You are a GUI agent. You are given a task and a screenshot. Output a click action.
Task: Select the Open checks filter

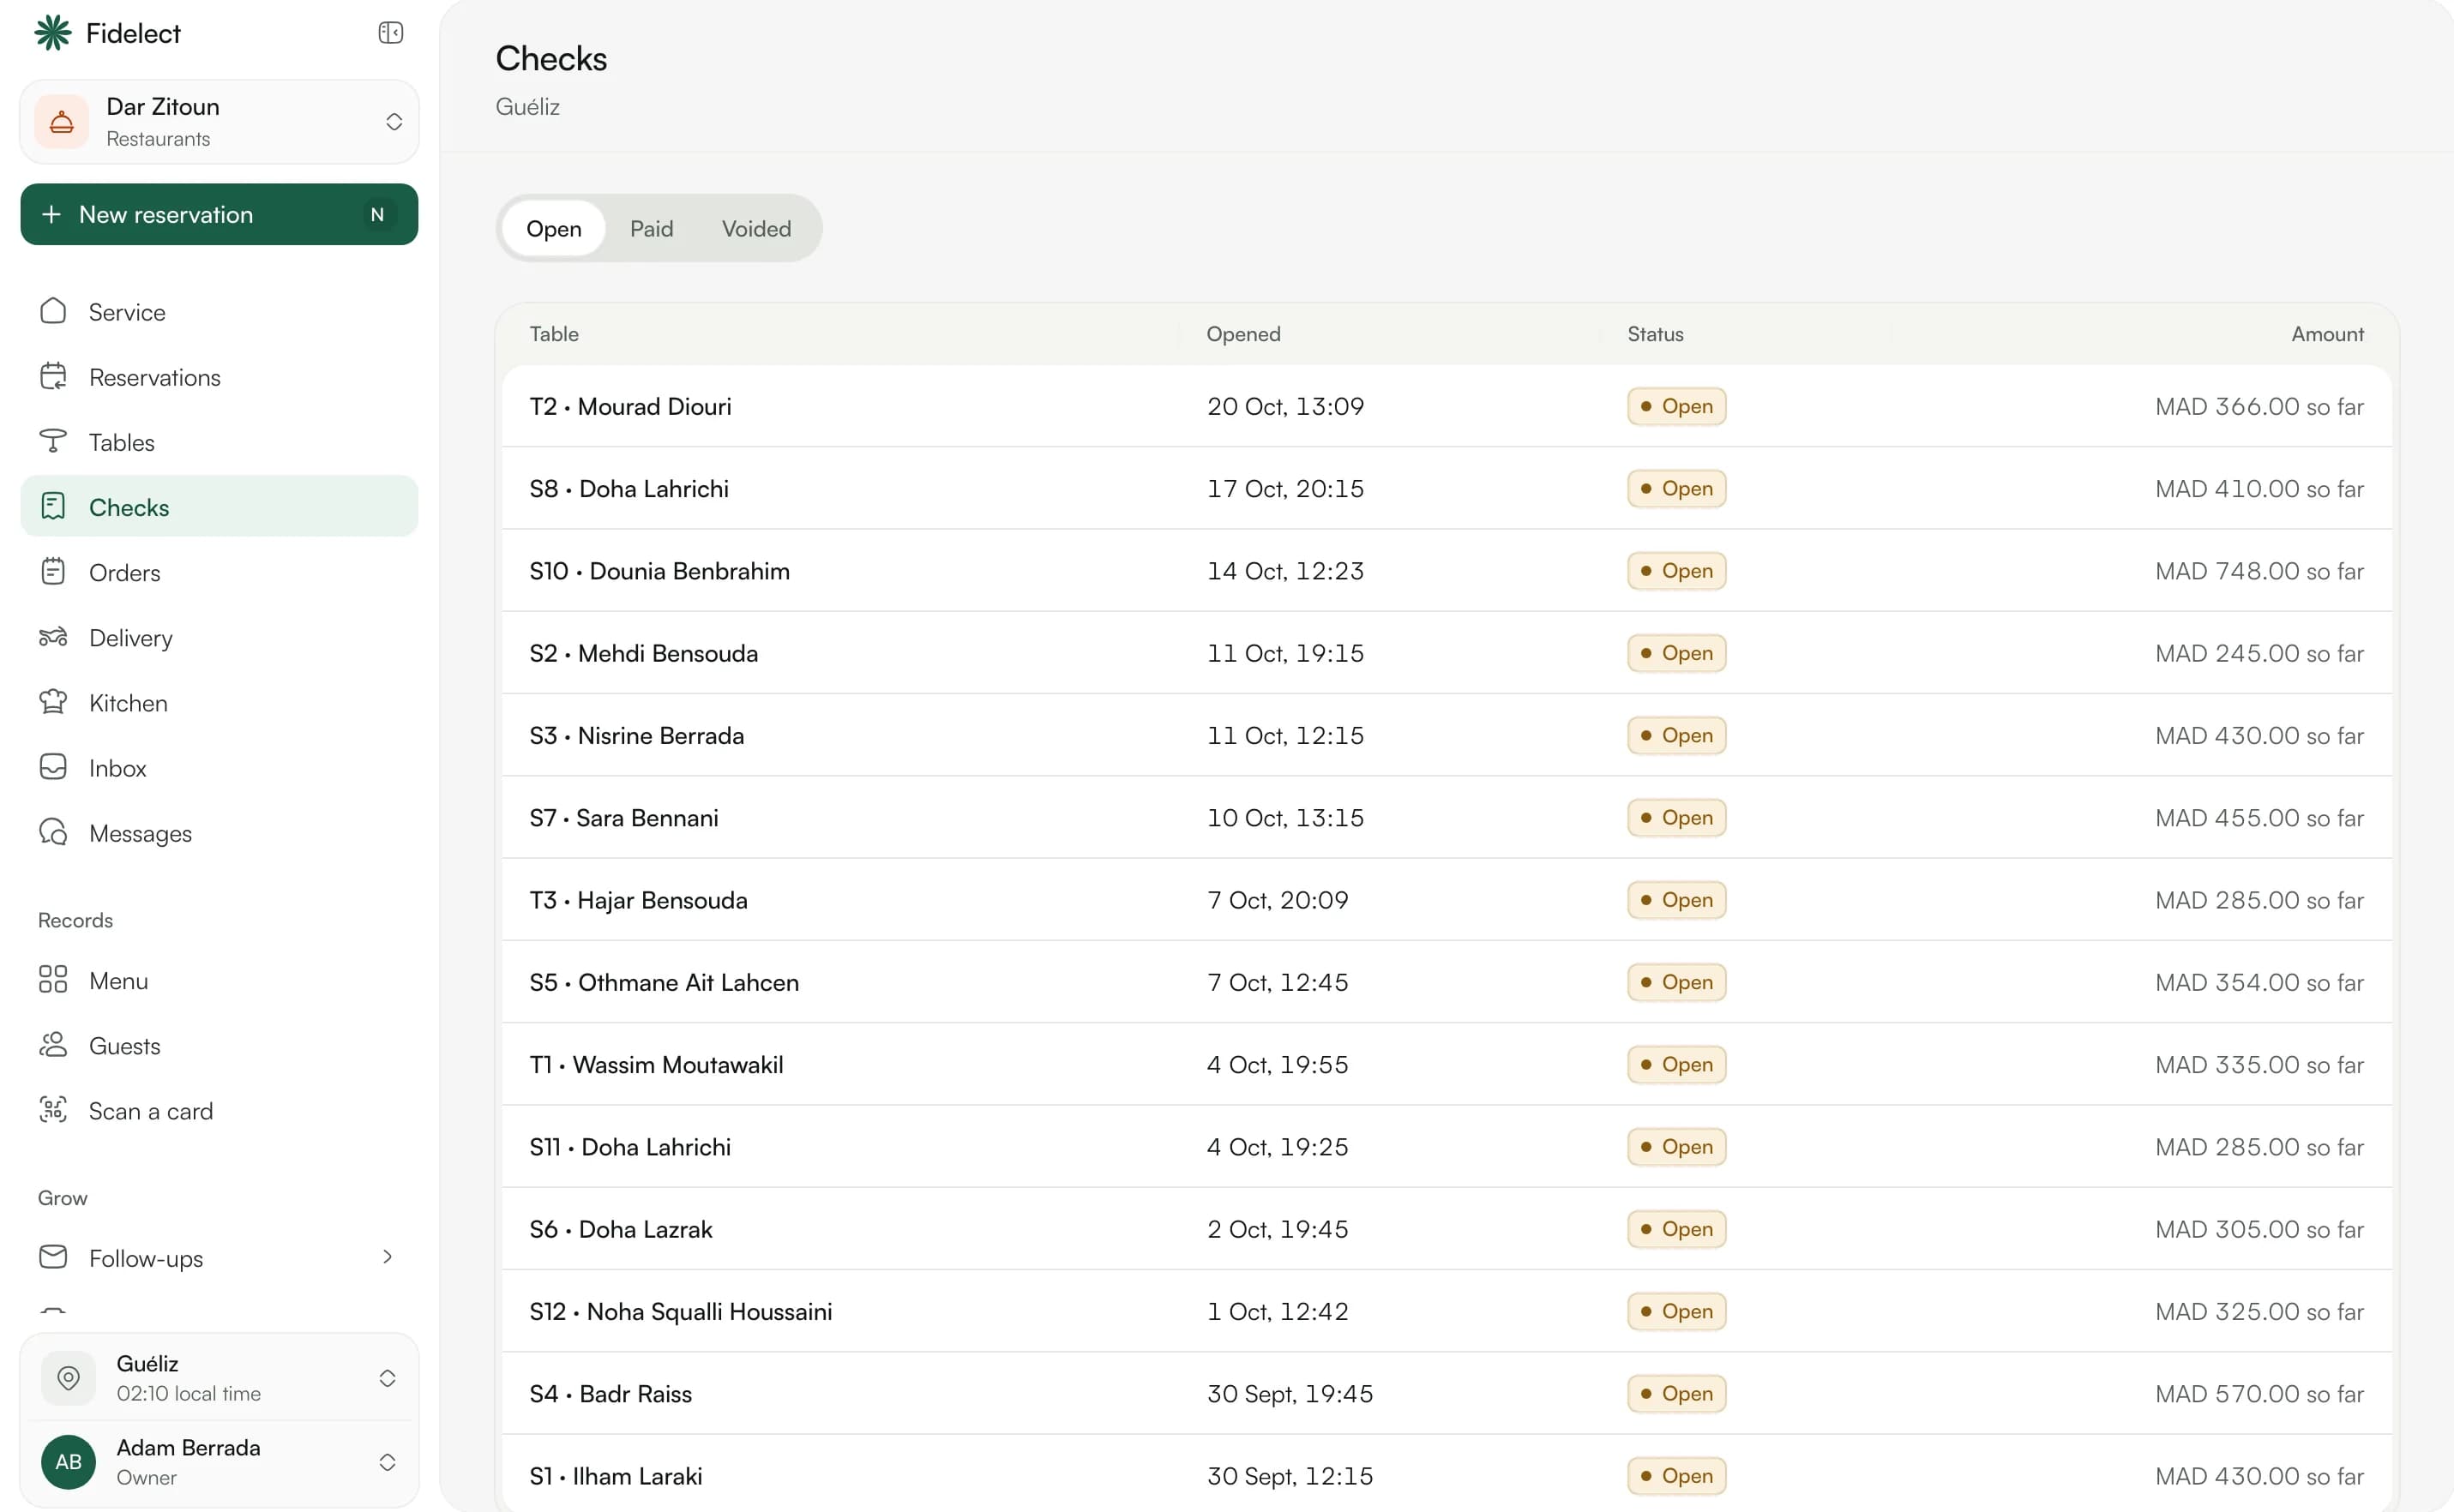coord(553,228)
